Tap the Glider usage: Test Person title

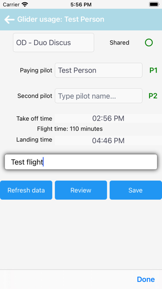[x=61, y=20]
